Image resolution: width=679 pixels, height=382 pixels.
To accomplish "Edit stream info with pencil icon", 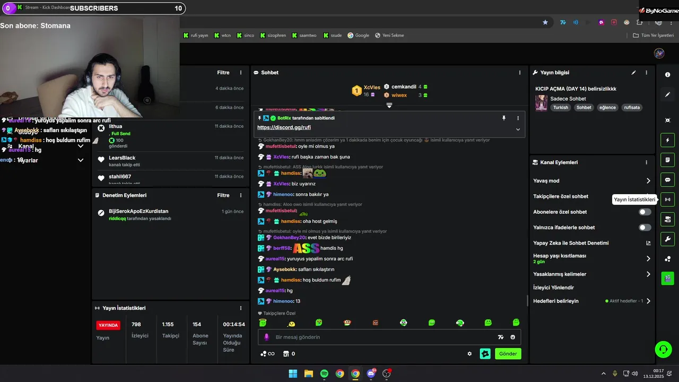I will pos(633,73).
